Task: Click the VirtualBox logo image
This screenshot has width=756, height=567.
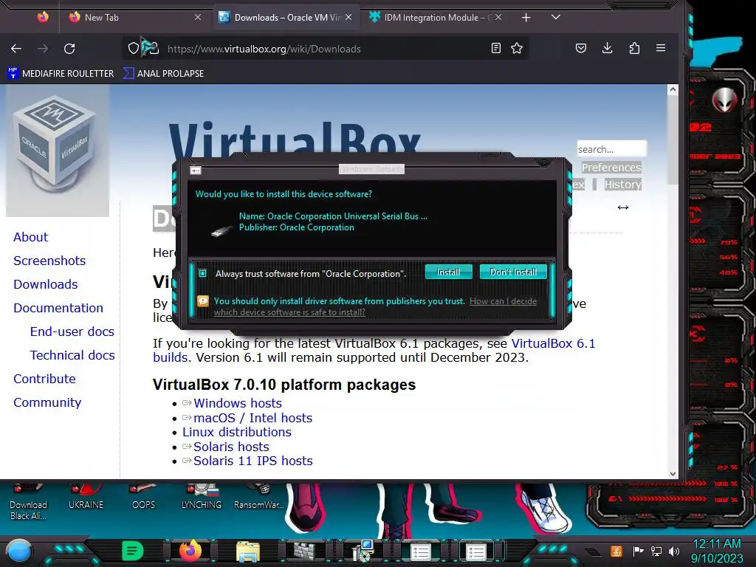Action: click(x=58, y=151)
